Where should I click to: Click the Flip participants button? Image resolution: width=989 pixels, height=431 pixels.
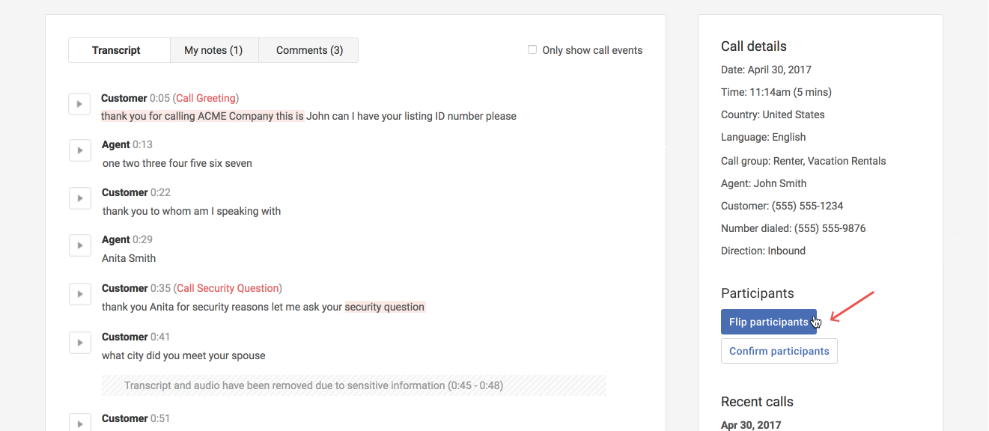pyautogui.click(x=768, y=322)
